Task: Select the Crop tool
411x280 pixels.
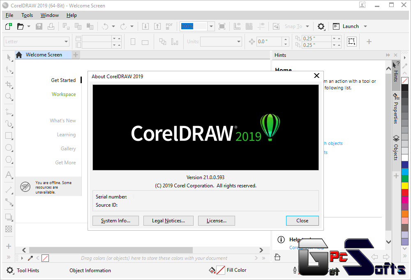Action: [x=9, y=84]
